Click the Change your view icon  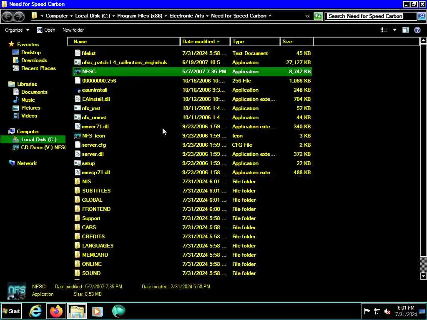384,30
